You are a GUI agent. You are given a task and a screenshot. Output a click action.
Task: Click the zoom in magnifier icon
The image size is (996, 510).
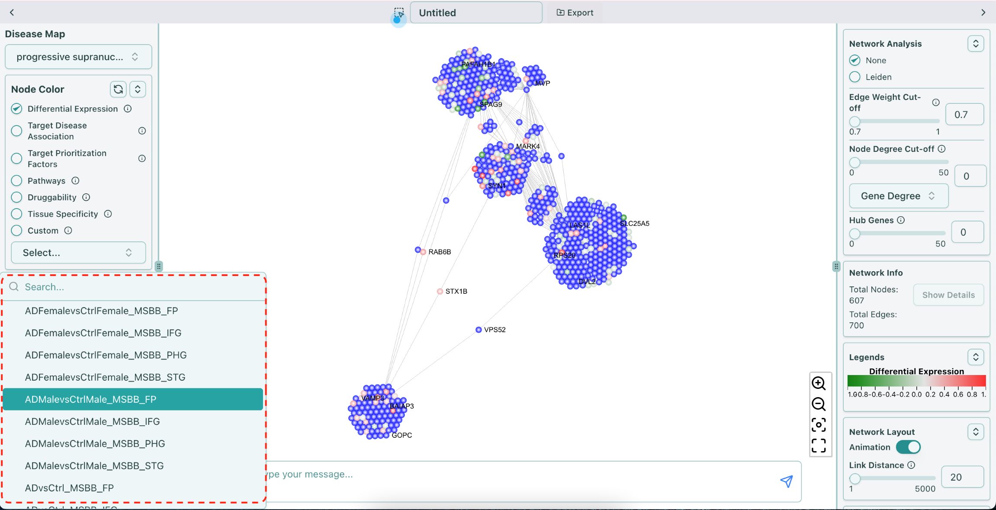(818, 383)
